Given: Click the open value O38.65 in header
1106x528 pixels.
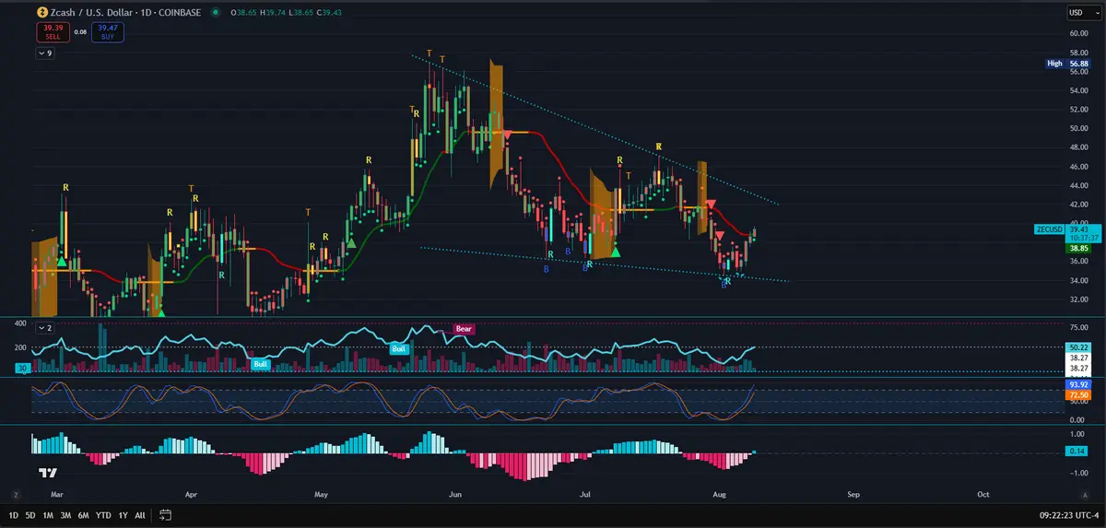Looking at the screenshot, I should click(242, 13).
